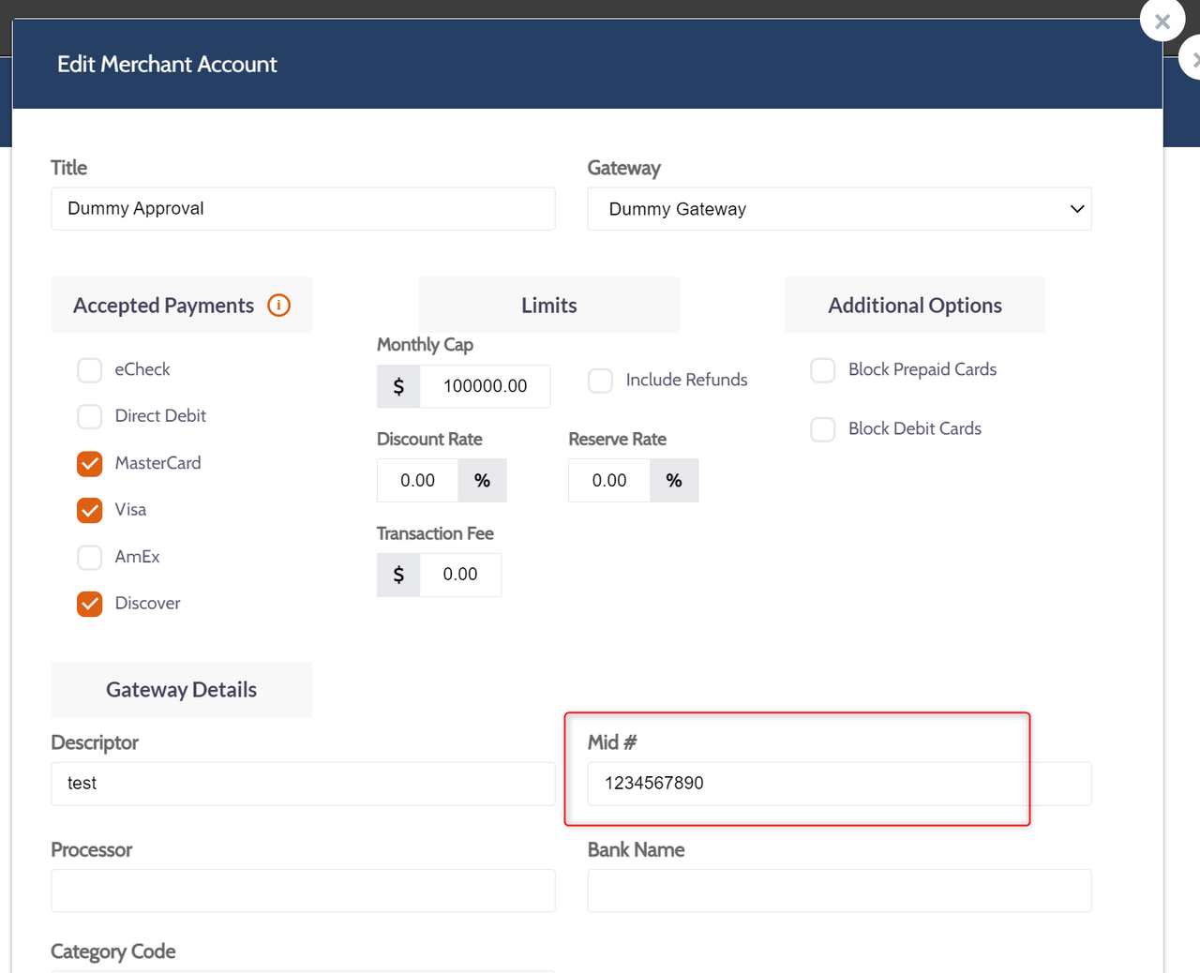Close the Edit Merchant Account dialog
1200x973 pixels.
1162,22
